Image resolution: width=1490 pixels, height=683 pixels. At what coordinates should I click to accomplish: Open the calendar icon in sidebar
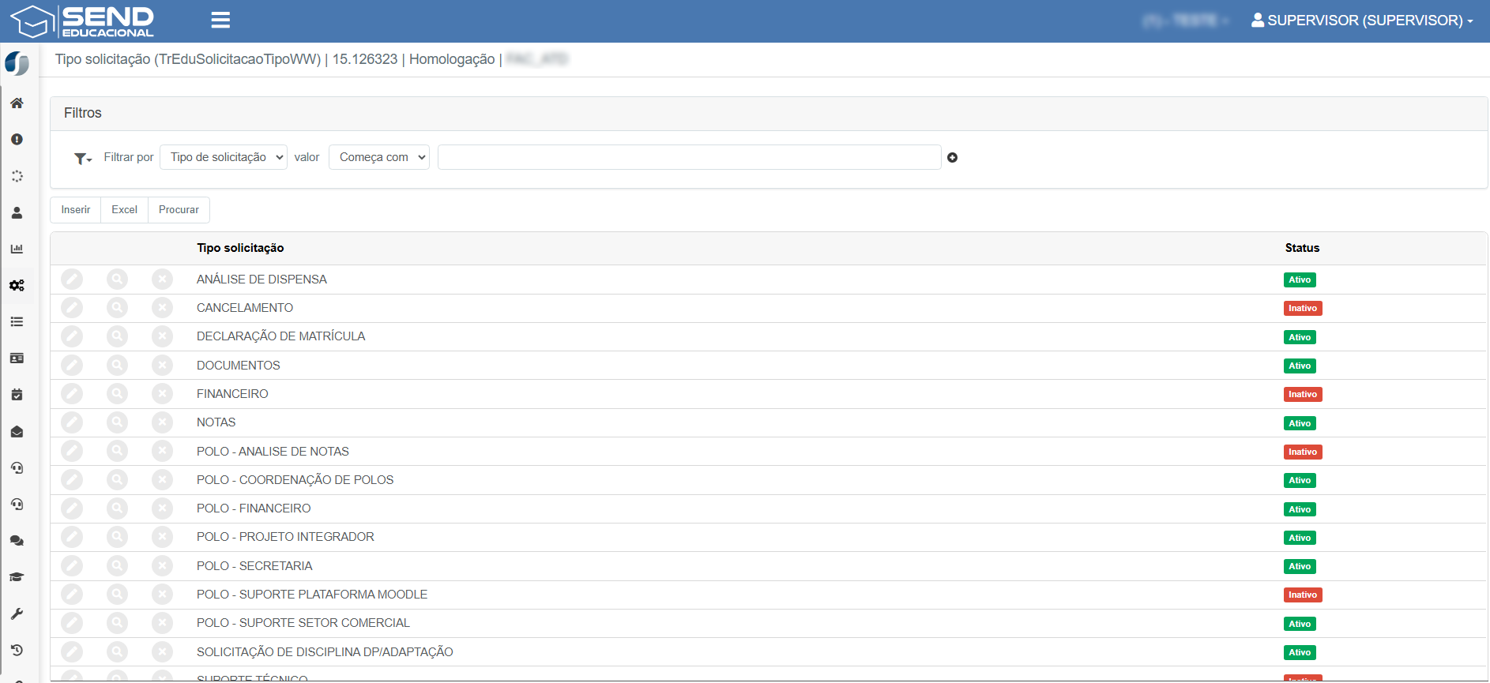coord(17,395)
